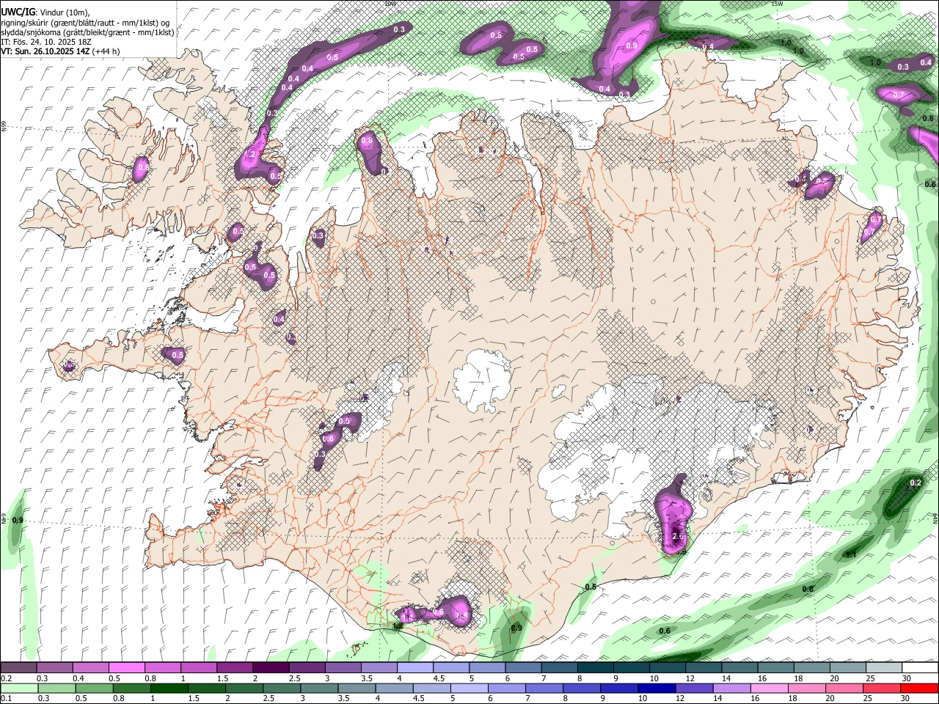Click the light lavender swatch in the upper snow legend

click(415, 668)
